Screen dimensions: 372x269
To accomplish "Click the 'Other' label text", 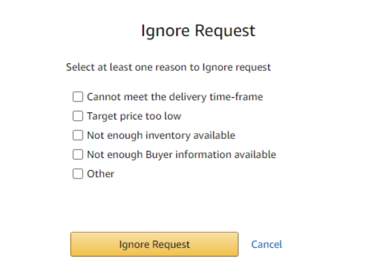I will [100, 174].
